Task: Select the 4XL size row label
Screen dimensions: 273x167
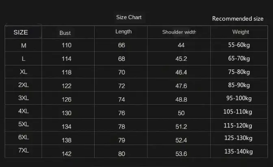Action: 24,111
